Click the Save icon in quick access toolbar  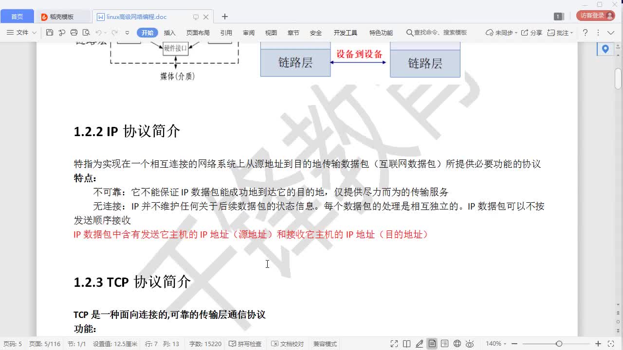point(49,33)
